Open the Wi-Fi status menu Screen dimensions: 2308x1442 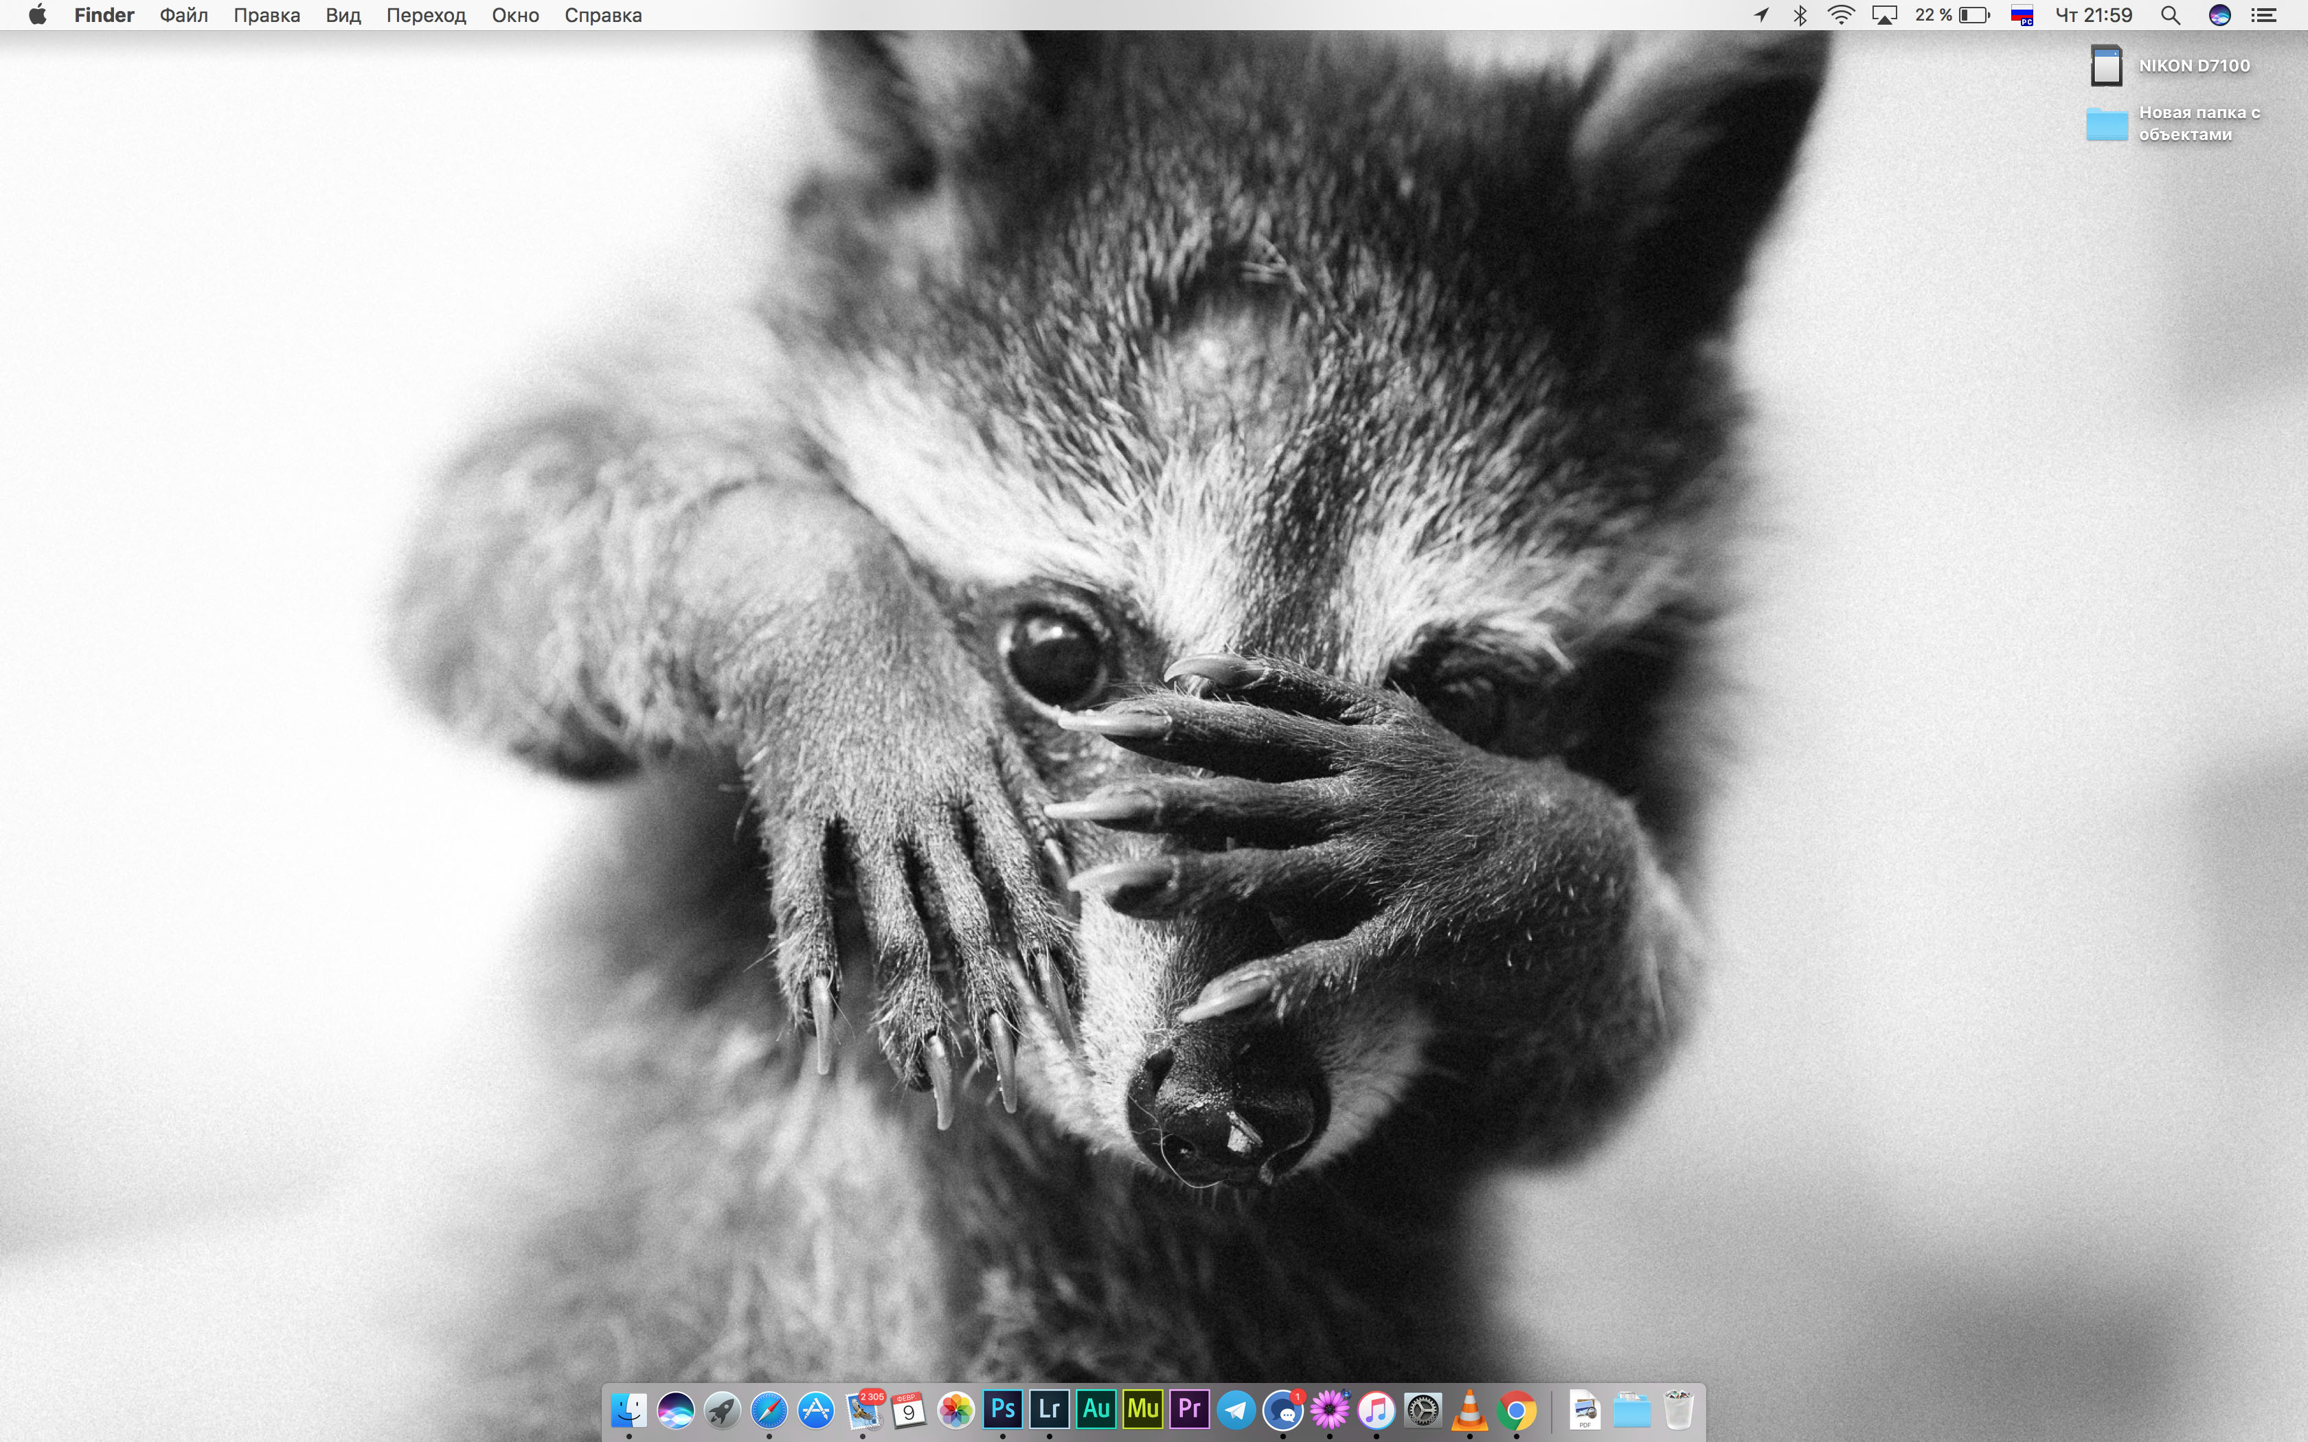pyautogui.click(x=1841, y=15)
